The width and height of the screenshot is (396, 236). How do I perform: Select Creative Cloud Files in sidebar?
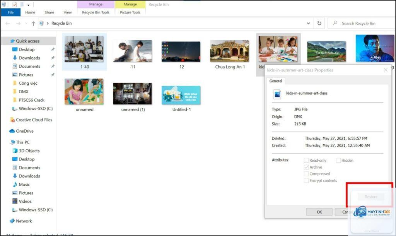coord(34,120)
